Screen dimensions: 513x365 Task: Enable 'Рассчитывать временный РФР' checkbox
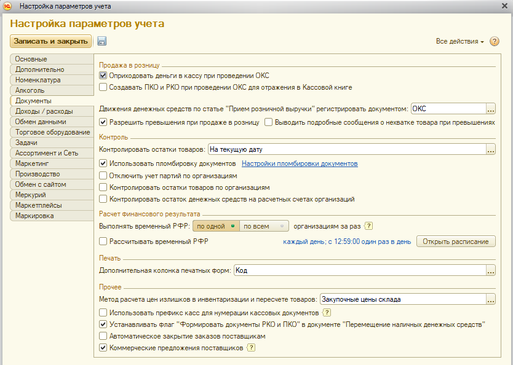click(103, 241)
